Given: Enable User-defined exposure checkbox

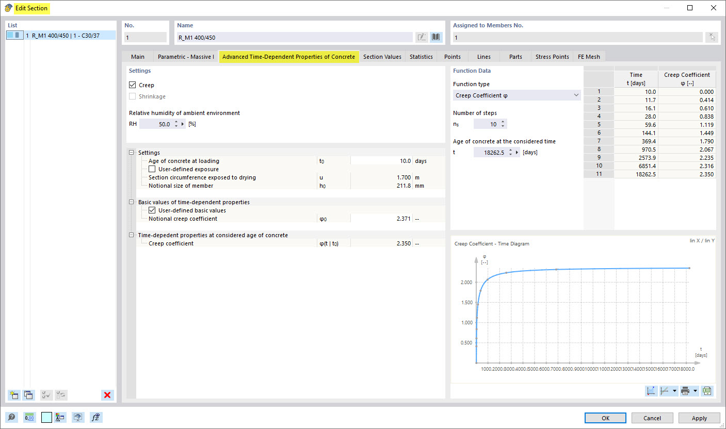Looking at the screenshot, I should pyautogui.click(x=152, y=169).
